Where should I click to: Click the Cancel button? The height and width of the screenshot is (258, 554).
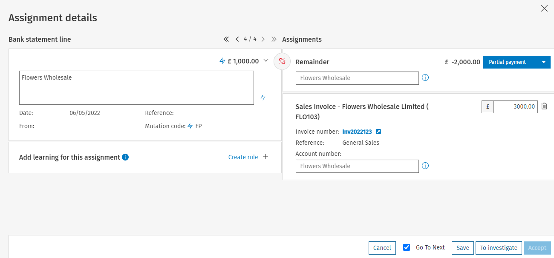point(382,248)
